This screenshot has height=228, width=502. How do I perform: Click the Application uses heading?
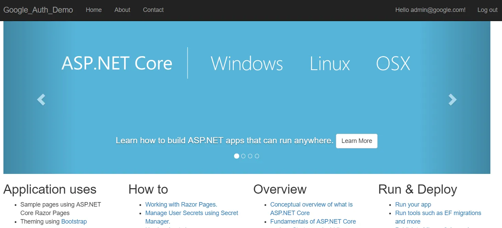[x=50, y=189]
